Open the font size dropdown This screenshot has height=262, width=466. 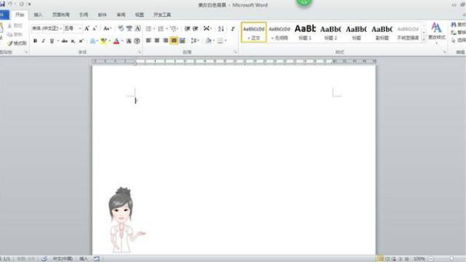pos(80,28)
